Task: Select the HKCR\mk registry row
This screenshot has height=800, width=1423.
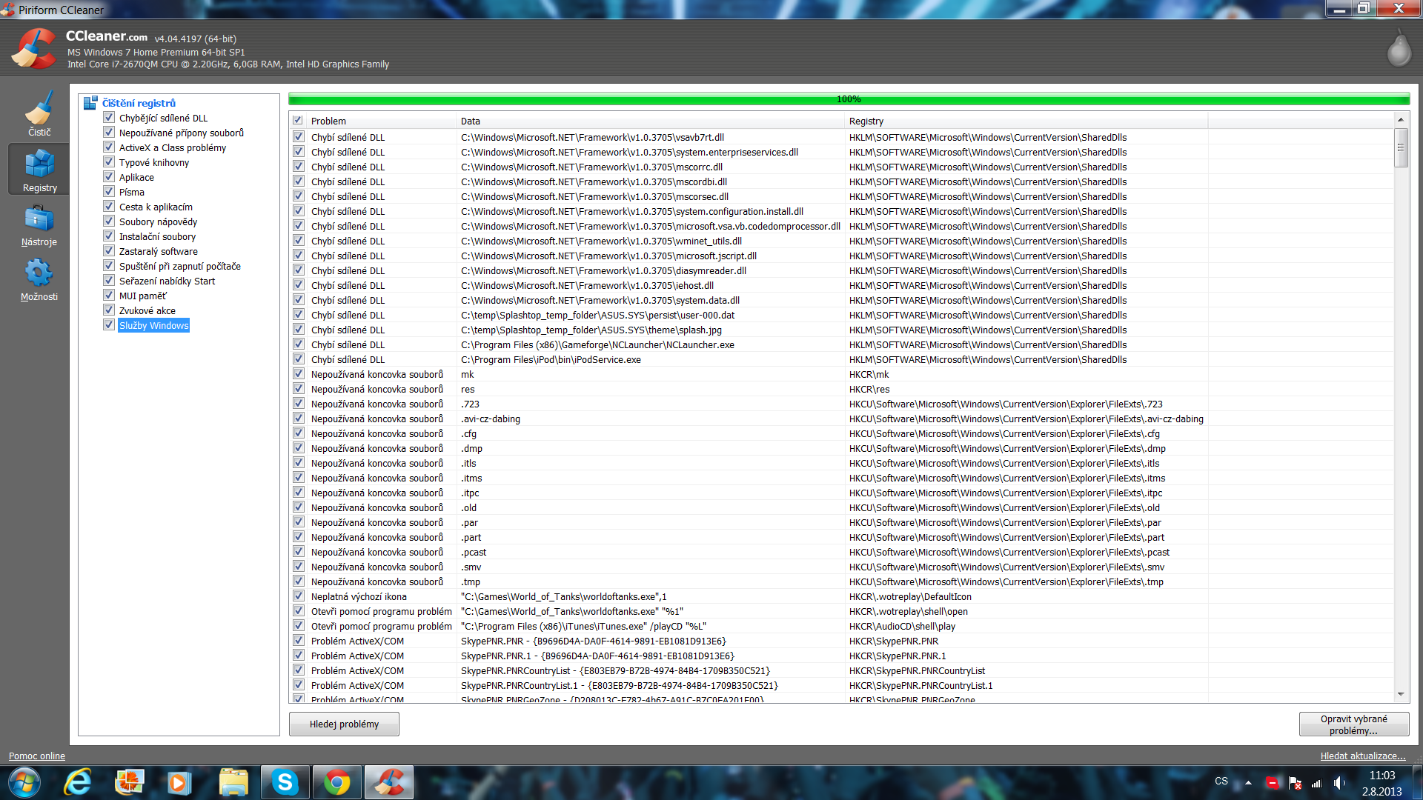Action: click(x=841, y=374)
